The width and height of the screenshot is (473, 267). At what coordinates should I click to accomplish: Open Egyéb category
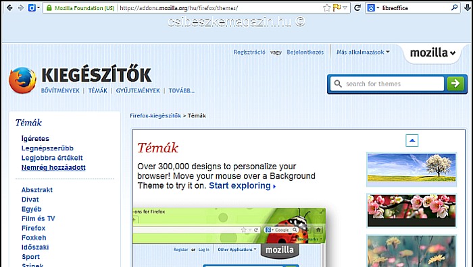[31, 209]
